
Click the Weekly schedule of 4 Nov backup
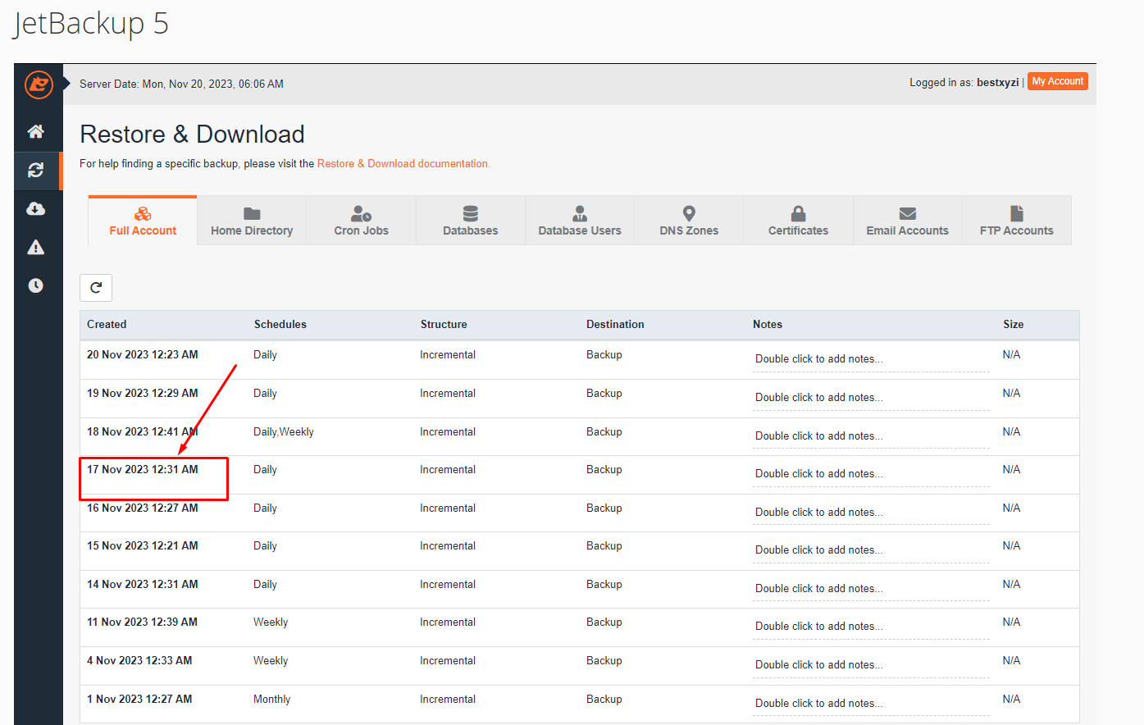(271, 660)
